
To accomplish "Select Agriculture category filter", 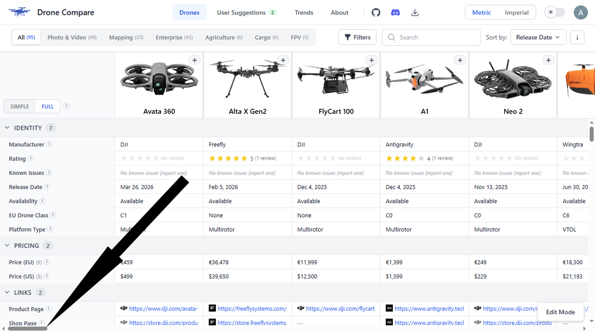I will (x=224, y=37).
